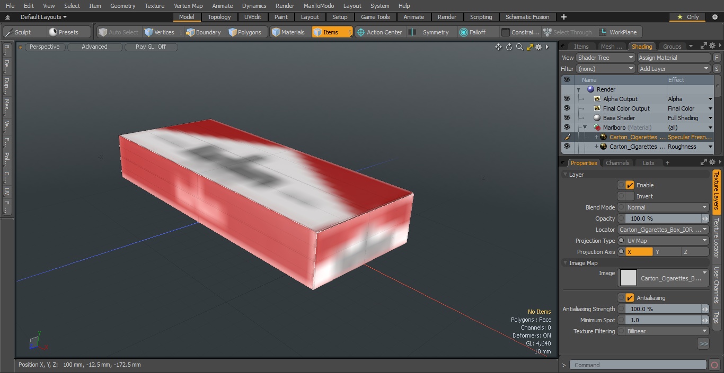Click the Marlboro material icon
The image size is (724, 373).
point(597,128)
